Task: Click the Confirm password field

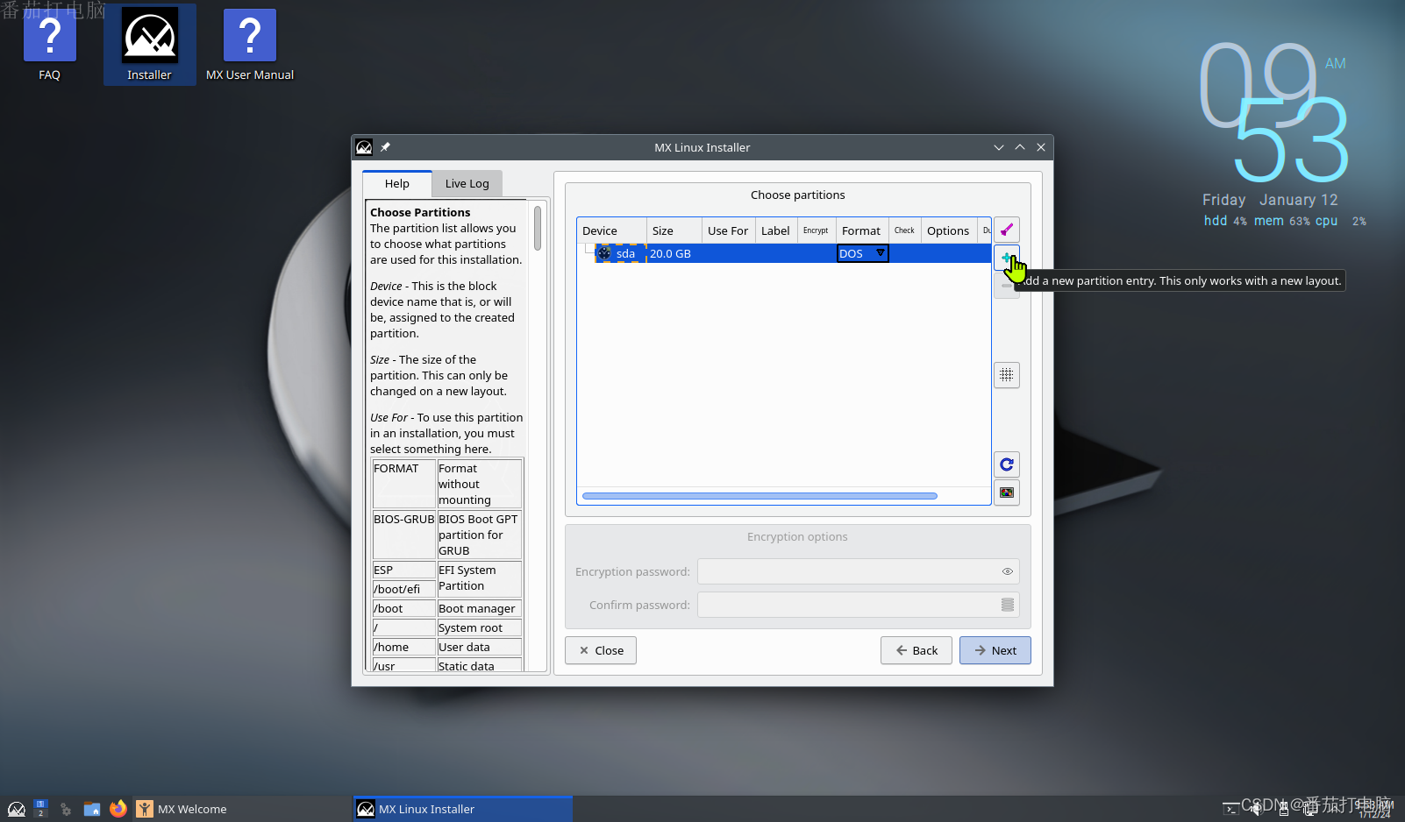Action: point(858,605)
